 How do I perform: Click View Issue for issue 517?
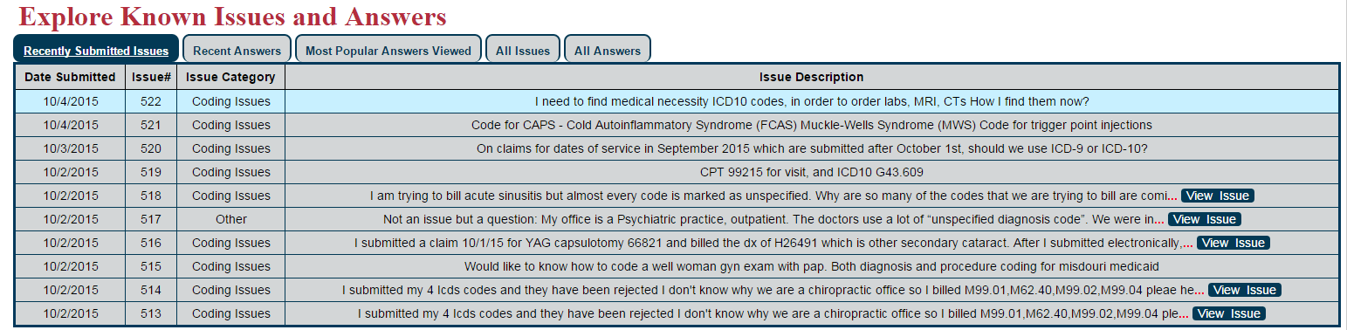(1205, 219)
